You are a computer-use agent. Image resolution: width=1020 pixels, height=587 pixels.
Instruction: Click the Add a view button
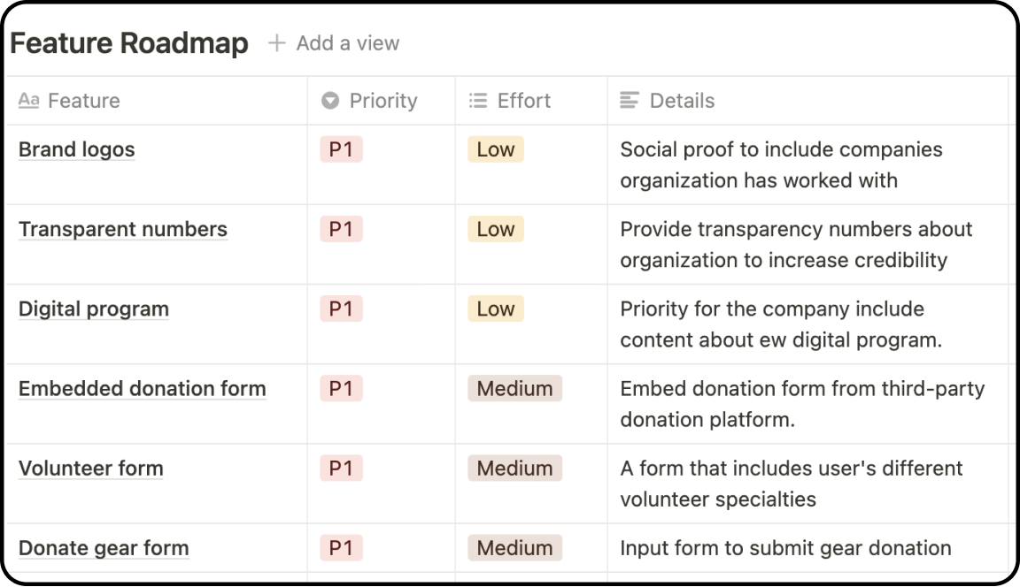coord(334,42)
